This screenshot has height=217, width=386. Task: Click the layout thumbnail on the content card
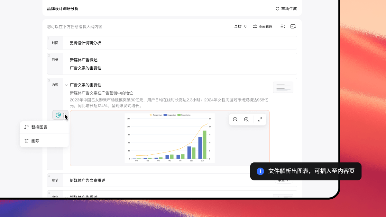pos(283,87)
